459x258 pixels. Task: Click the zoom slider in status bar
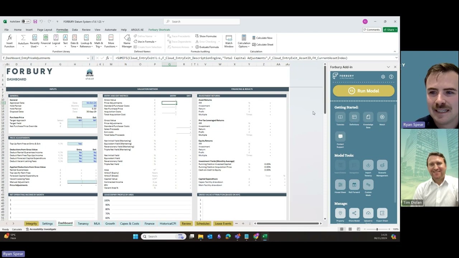click(x=377, y=229)
